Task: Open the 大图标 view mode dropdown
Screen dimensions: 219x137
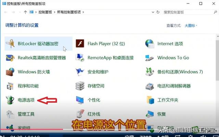Action: tap(191, 26)
